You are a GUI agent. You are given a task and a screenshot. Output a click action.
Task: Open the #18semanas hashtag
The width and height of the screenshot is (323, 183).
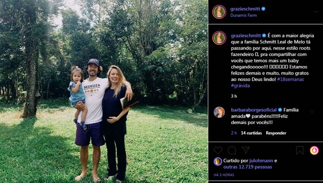292,79
